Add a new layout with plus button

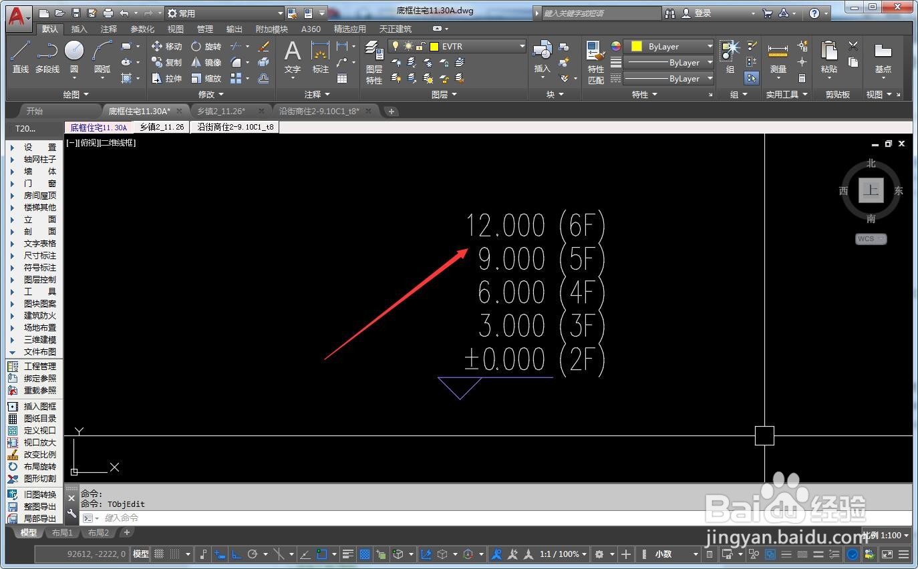coord(126,532)
